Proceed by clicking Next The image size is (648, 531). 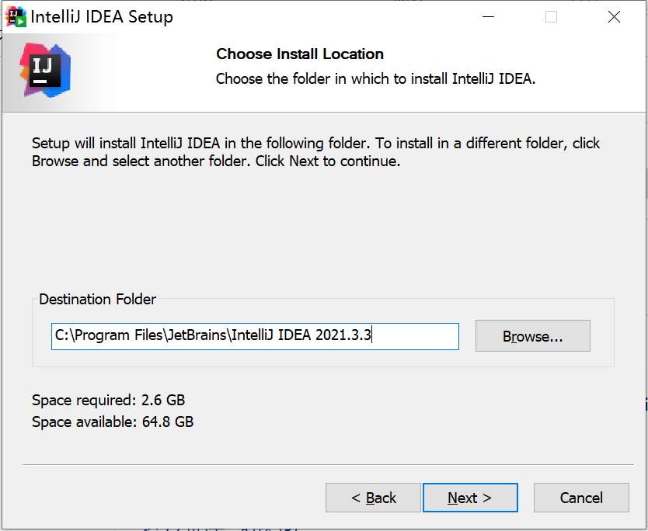470,498
